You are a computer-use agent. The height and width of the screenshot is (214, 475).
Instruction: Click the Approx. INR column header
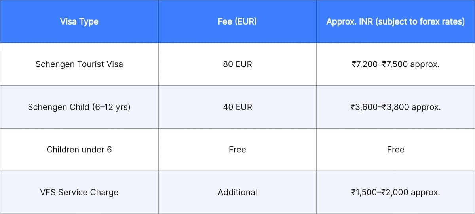click(395, 21)
